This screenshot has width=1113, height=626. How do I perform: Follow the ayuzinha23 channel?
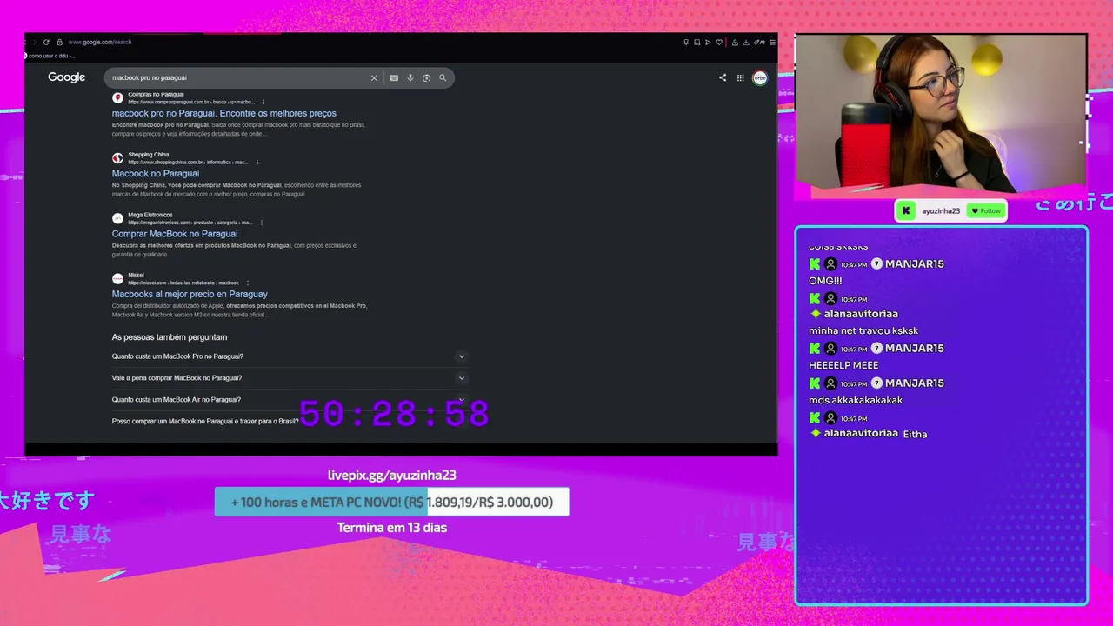pyautogui.click(x=986, y=210)
